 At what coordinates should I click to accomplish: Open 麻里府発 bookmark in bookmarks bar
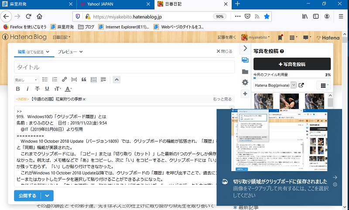tap(62, 27)
